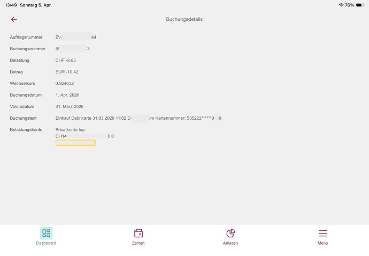Screen dimensions: 369x256
Task: Switch to the Zahlen tab label
Action: [x=138, y=243]
